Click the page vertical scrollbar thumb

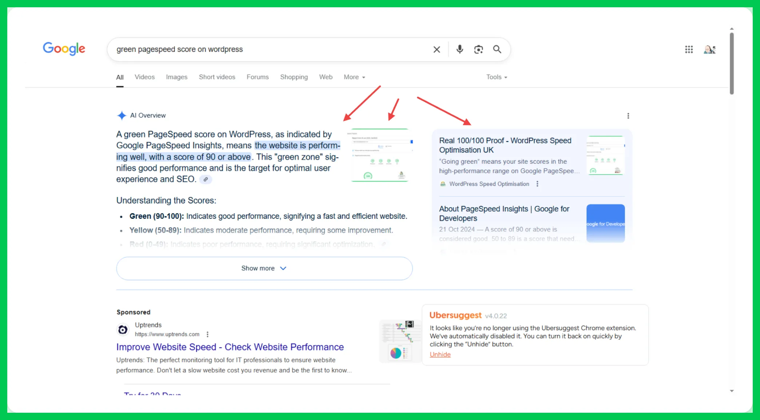click(x=732, y=64)
